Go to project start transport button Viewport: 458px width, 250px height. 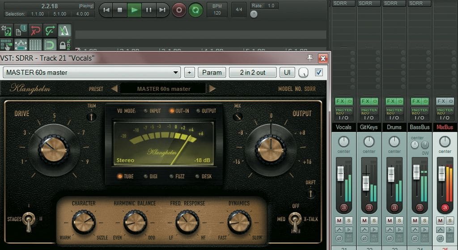106,10
